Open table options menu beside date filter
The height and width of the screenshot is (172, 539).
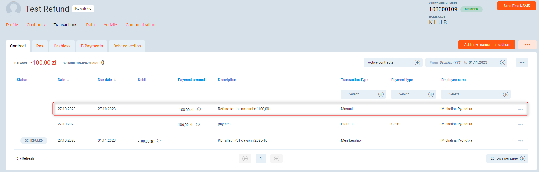click(x=522, y=62)
